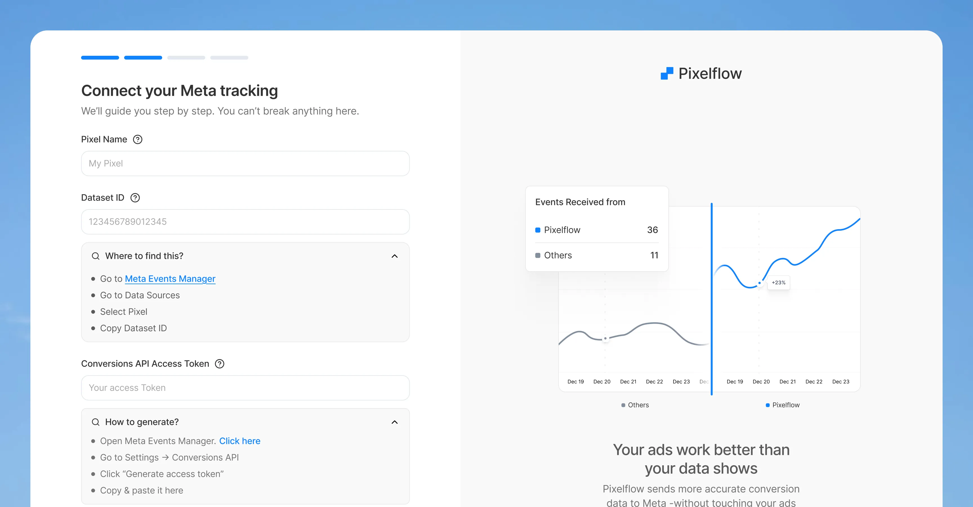Click the Conversions API Access Token help icon
The image size is (973, 507).
(x=219, y=364)
